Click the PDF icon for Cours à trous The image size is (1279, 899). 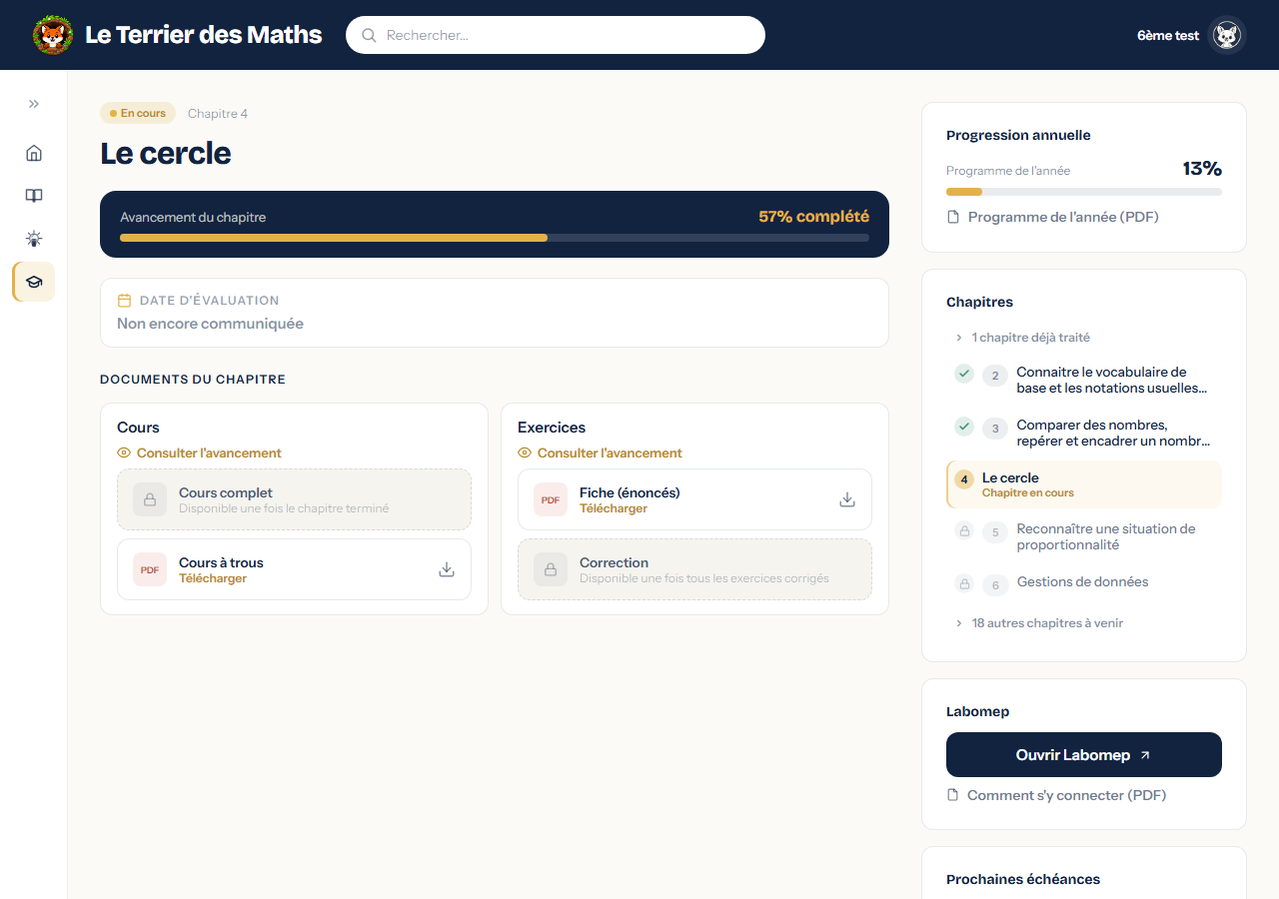[x=150, y=569]
